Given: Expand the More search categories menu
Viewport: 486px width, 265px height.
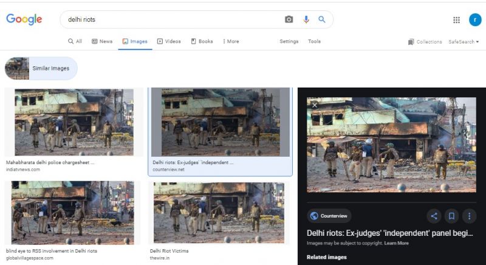Looking at the screenshot, I should [231, 41].
